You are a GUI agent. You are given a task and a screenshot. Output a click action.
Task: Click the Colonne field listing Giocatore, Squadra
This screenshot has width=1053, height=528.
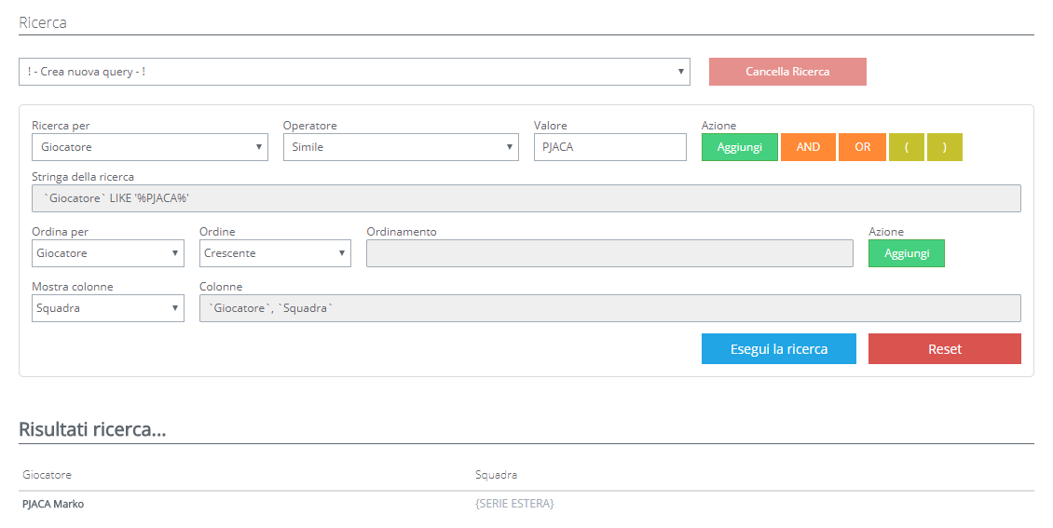tap(609, 308)
